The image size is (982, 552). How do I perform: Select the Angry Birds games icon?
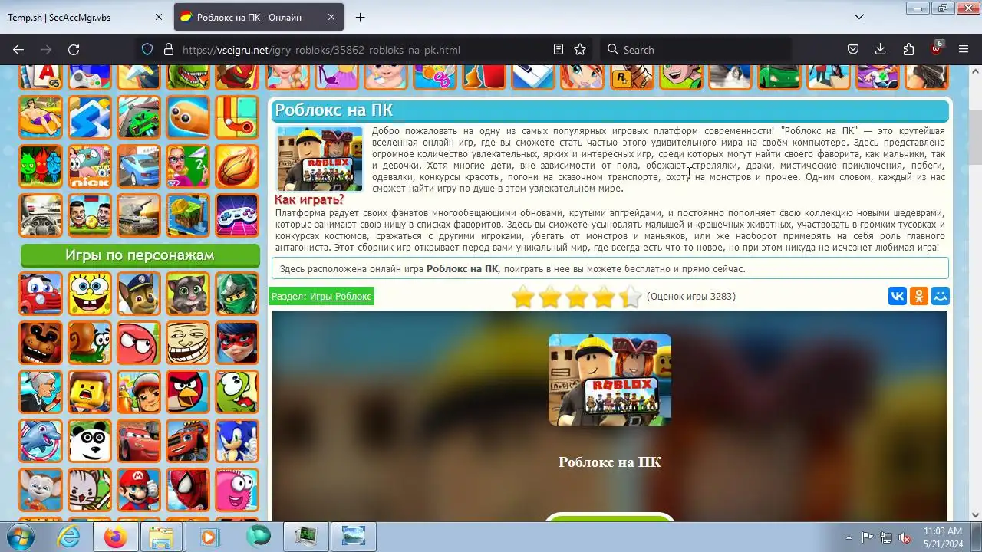188,392
